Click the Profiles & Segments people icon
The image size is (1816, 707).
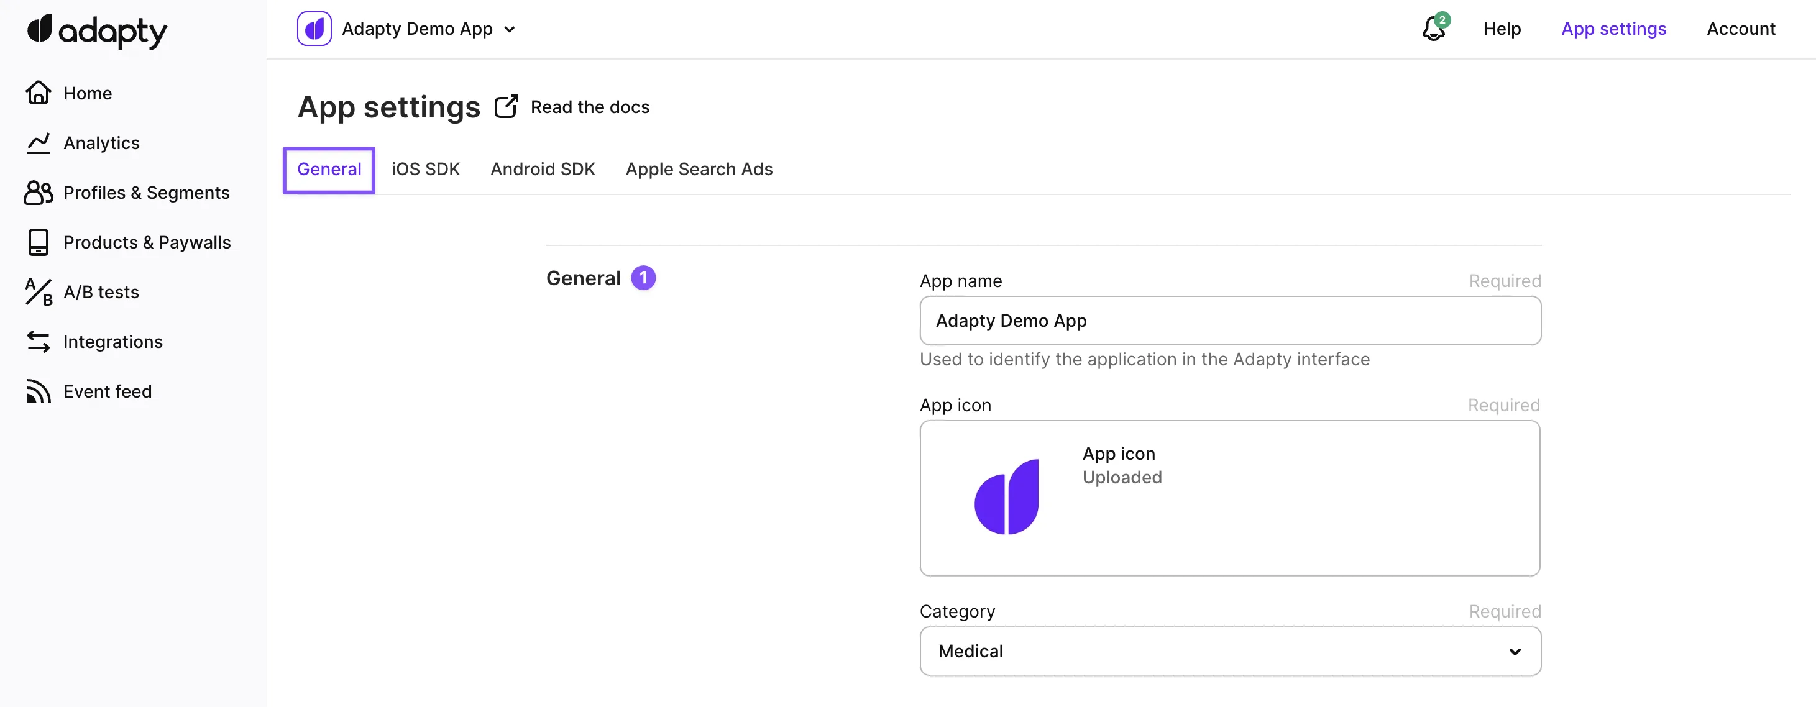(38, 193)
